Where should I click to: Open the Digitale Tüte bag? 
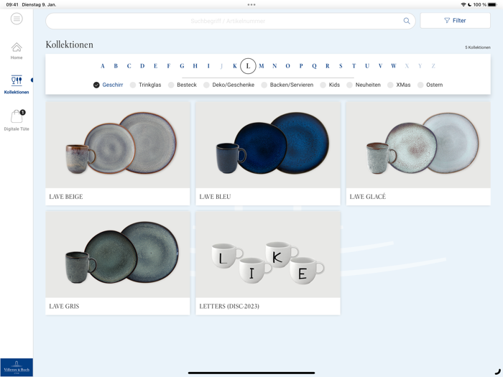[17, 120]
